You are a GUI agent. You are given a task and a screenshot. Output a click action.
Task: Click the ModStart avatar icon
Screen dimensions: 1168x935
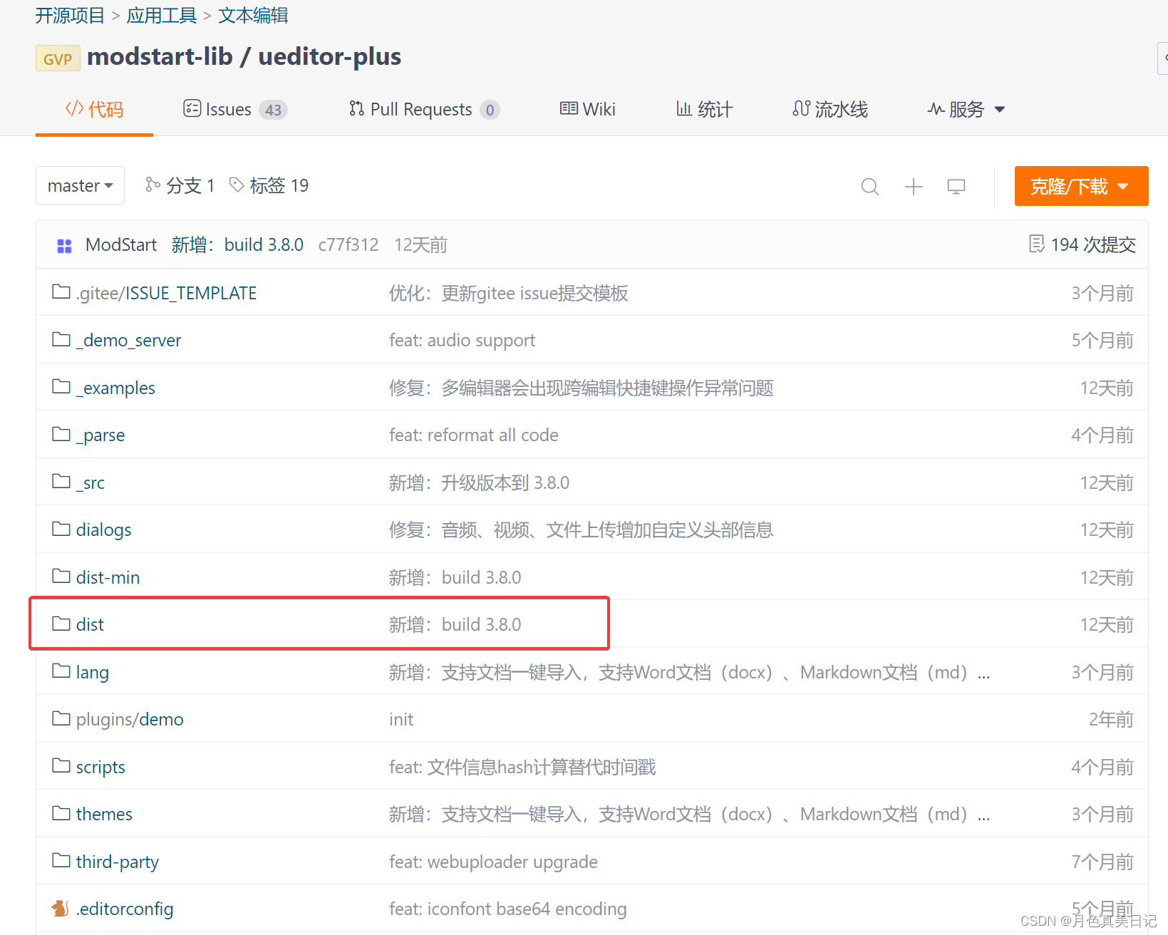tap(64, 246)
